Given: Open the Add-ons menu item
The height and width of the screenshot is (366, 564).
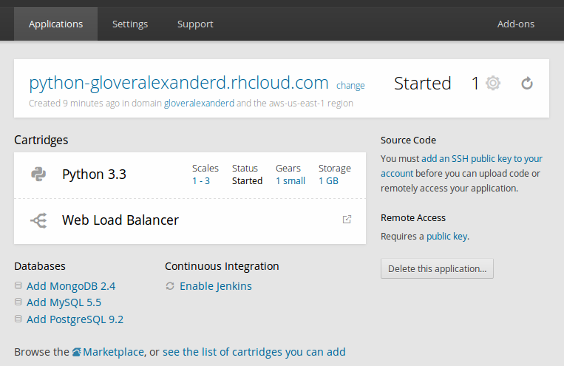Looking at the screenshot, I should pos(516,24).
